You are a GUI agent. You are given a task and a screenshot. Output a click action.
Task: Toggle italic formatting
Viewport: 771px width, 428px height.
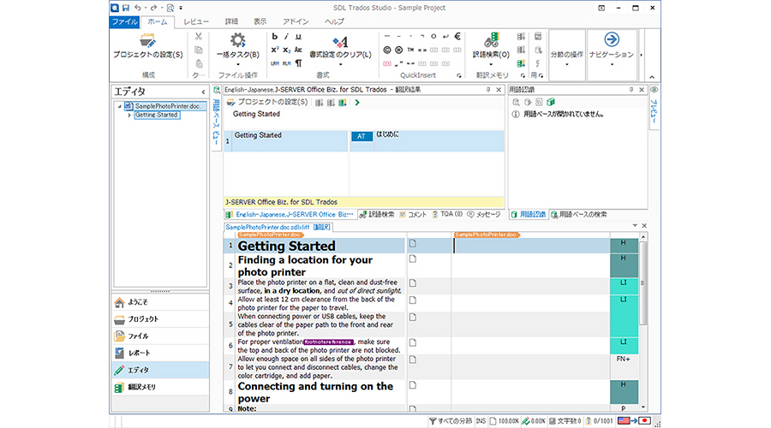[x=287, y=36]
